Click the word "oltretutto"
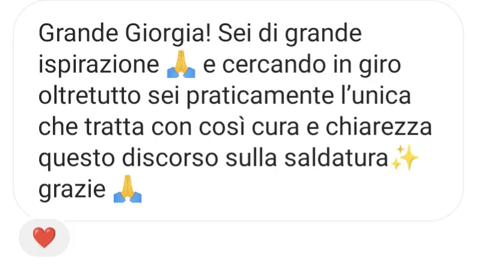493x269 pixels. tap(90, 95)
